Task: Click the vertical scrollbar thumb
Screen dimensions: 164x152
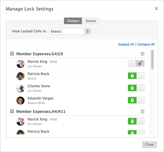Action: click(152, 60)
